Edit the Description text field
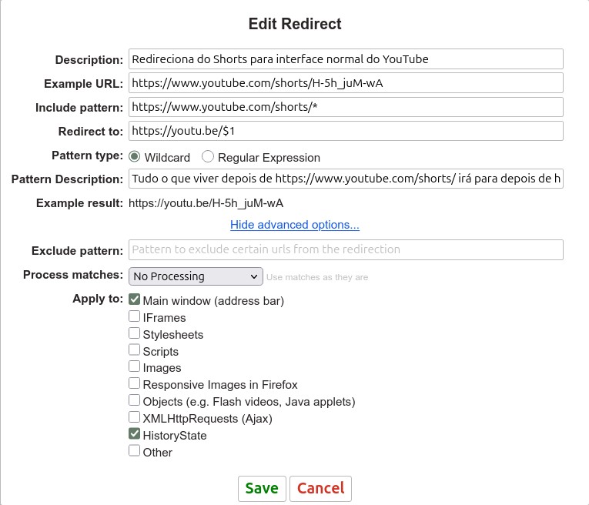This screenshot has width=589, height=505. (x=346, y=59)
